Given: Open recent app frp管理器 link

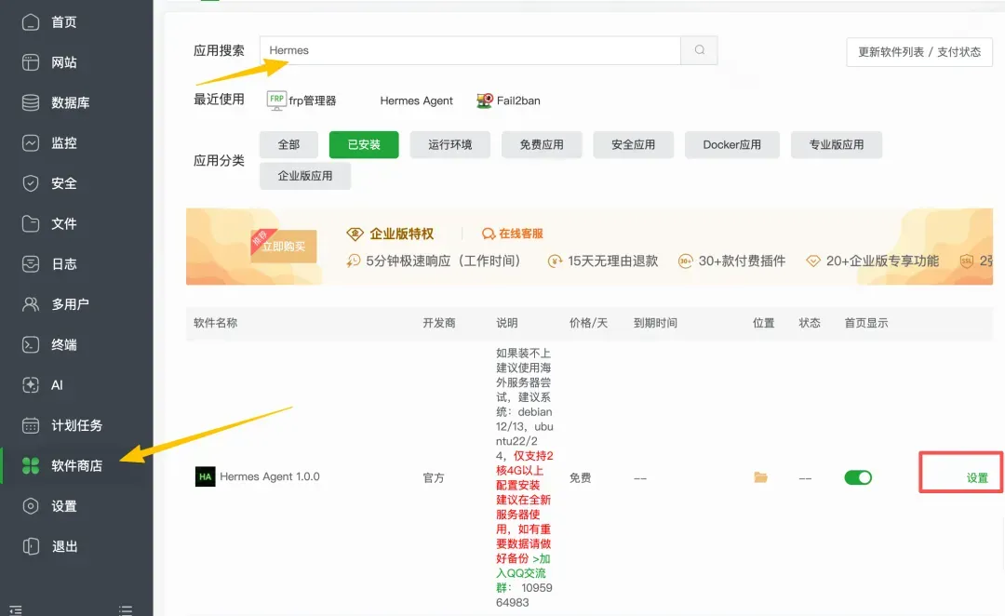Looking at the screenshot, I should tap(312, 100).
